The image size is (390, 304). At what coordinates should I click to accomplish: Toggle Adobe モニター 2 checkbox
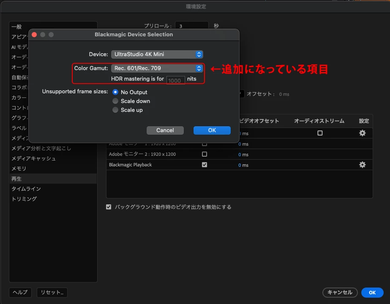[205, 154]
